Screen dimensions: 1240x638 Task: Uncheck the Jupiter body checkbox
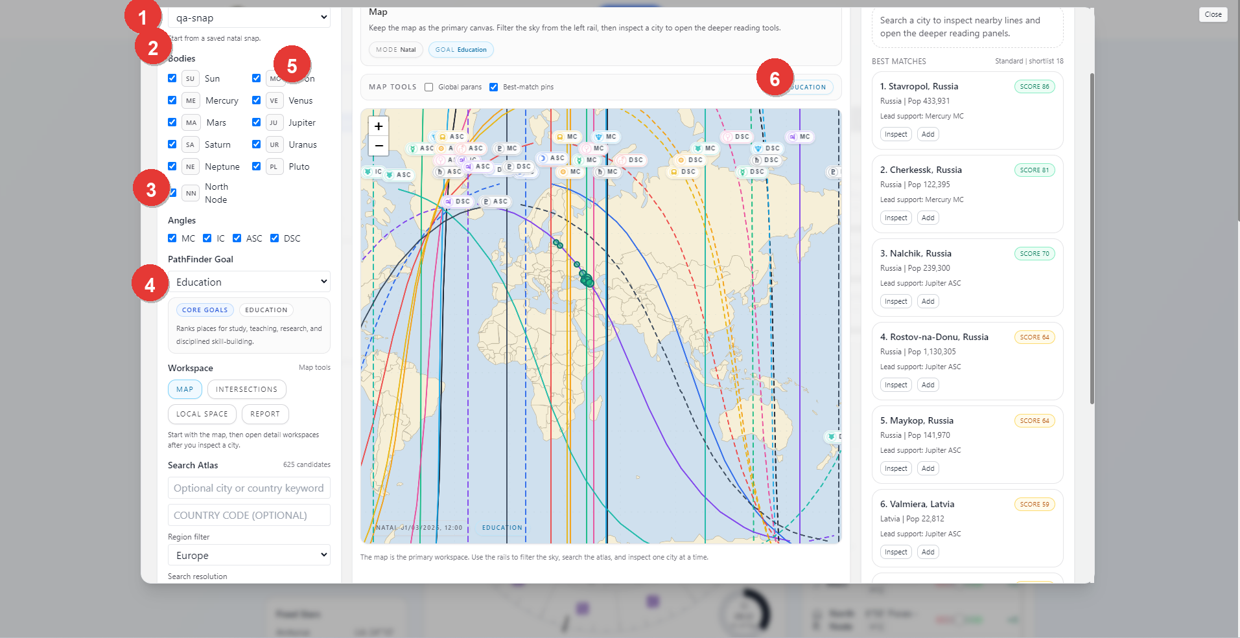pos(256,122)
